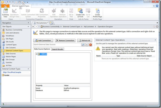Collapse the Site Objects section
161x108 pixels.
click(28, 26)
